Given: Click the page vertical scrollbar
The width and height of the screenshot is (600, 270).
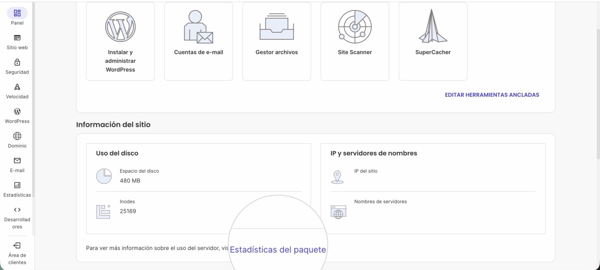Looking at the screenshot, I should [598, 95].
